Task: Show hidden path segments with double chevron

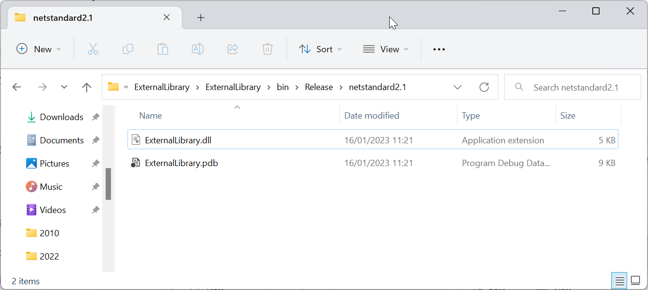Action: pyautogui.click(x=126, y=87)
